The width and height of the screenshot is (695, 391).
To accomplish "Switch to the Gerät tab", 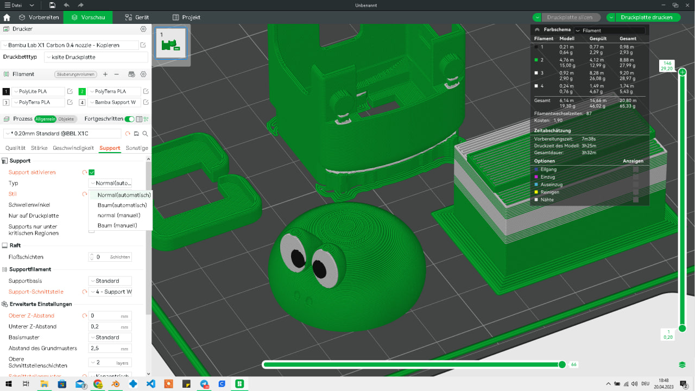I will click(x=137, y=17).
